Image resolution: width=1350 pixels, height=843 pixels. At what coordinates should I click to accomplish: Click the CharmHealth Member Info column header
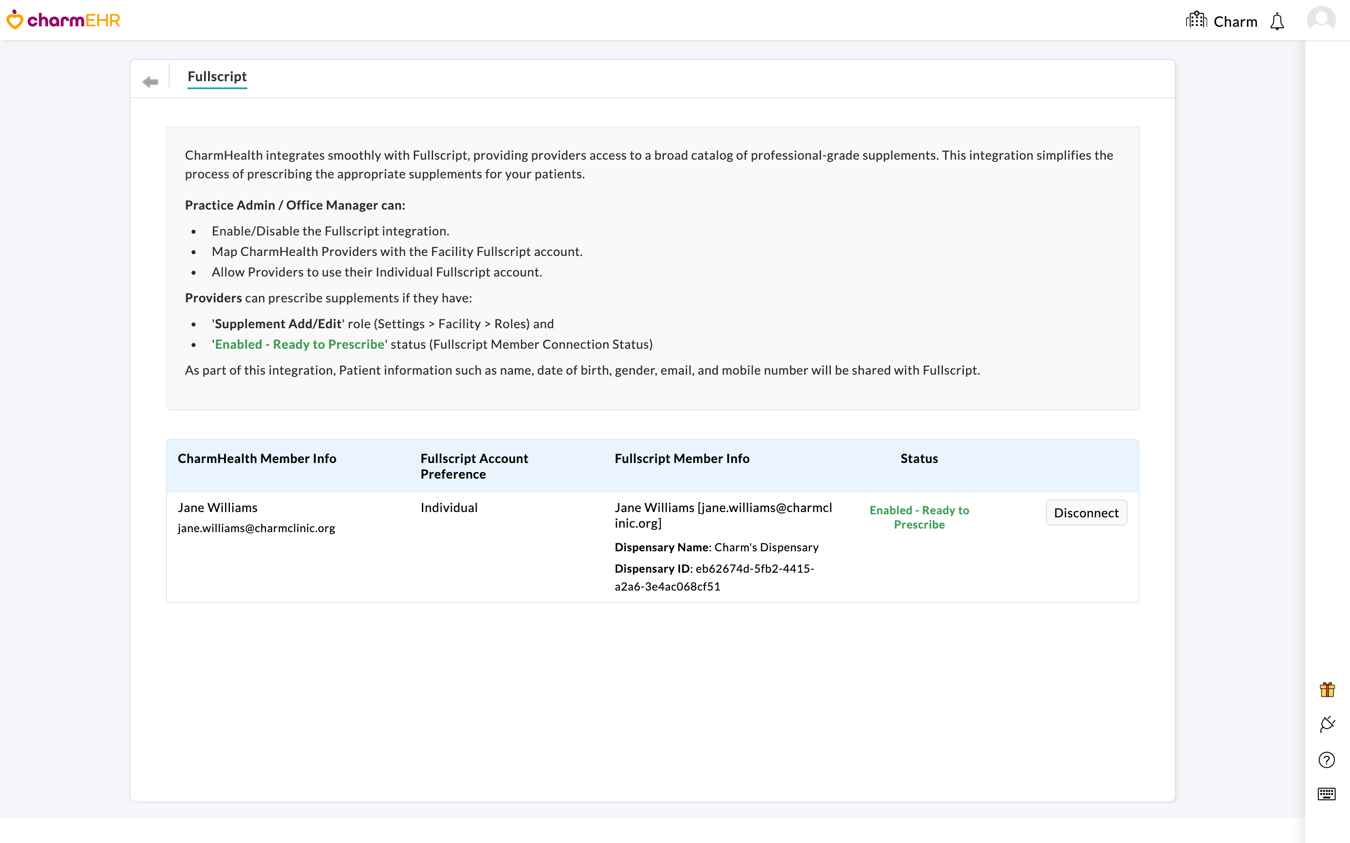pos(257,459)
